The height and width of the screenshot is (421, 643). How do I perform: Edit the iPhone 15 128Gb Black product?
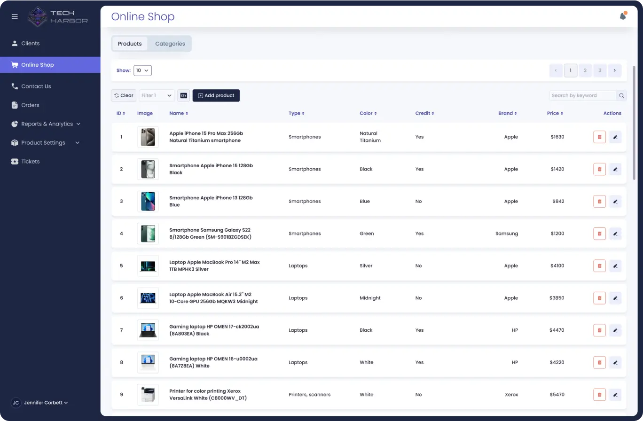[x=615, y=169]
